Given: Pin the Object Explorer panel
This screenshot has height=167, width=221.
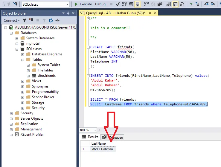Looking at the screenshot, I should (x=68, y=13).
